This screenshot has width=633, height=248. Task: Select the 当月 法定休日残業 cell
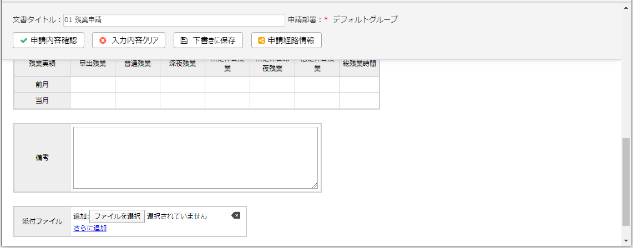click(x=317, y=101)
